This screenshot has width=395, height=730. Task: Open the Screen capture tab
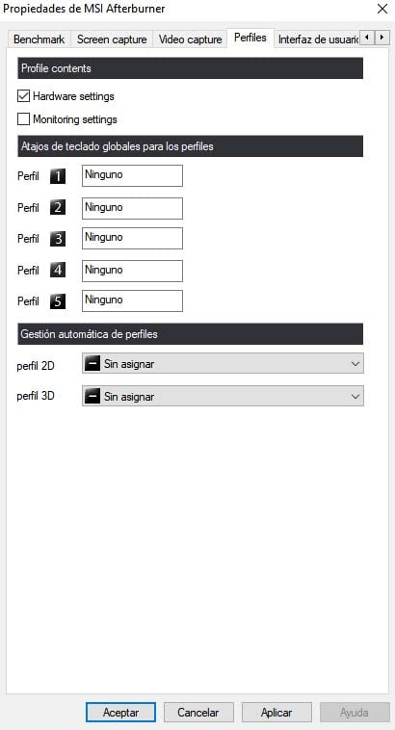click(112, 39)
